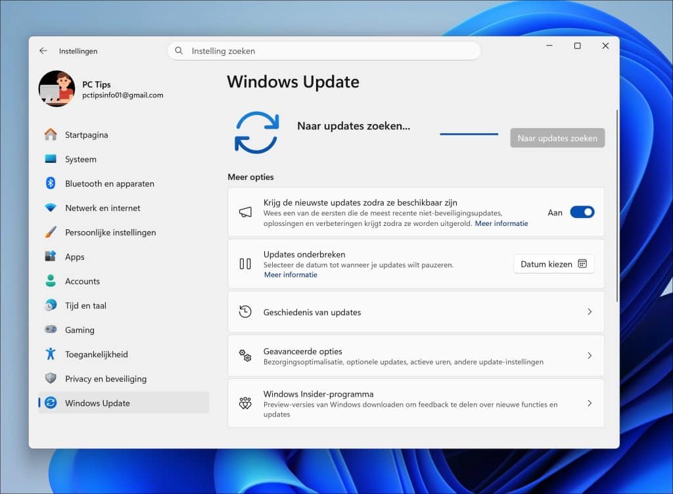Maximize the Instellingen window
Screen dimensions: 673x494
[577, 46]
